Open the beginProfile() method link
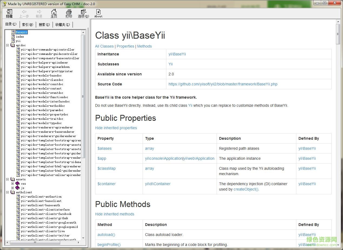 coord(109,245)
